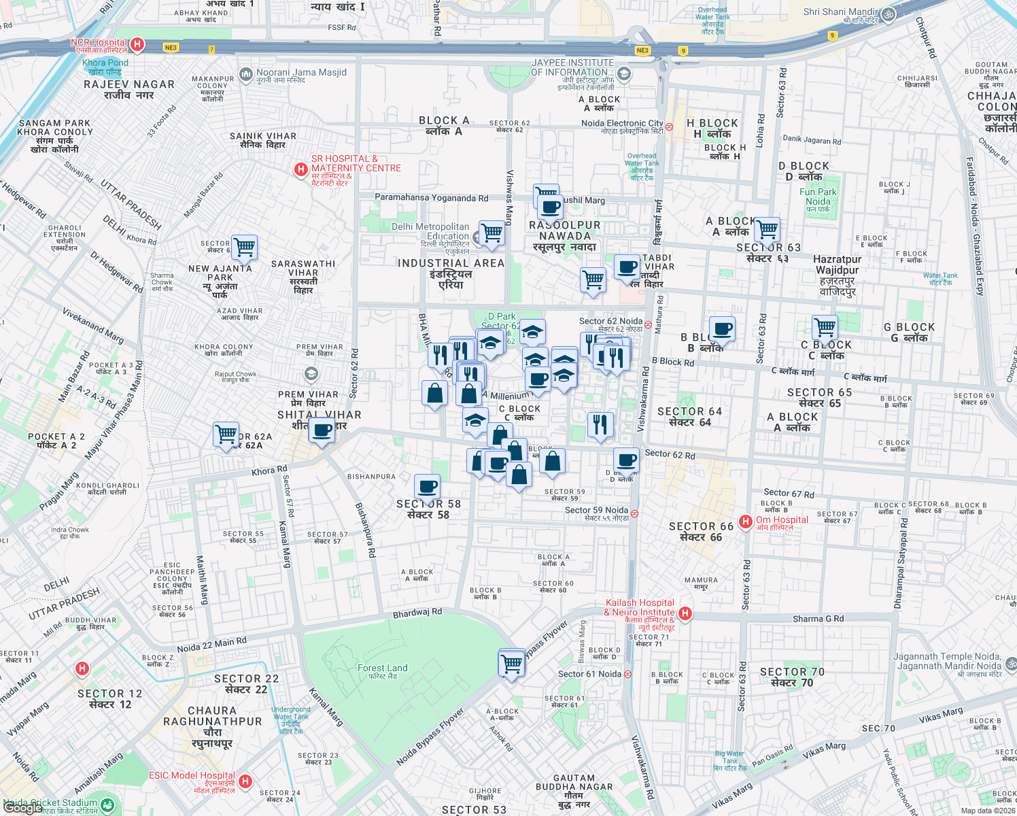Select the graduation cap marker near D Park Sector-62
The image size is (1017, 816).
click(x=489, y=344)
